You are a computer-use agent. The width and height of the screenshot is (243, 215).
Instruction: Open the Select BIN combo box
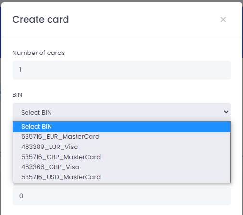coord(122,112)
